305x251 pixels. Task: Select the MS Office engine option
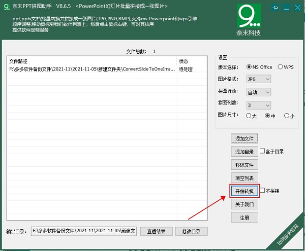(259, 67)
